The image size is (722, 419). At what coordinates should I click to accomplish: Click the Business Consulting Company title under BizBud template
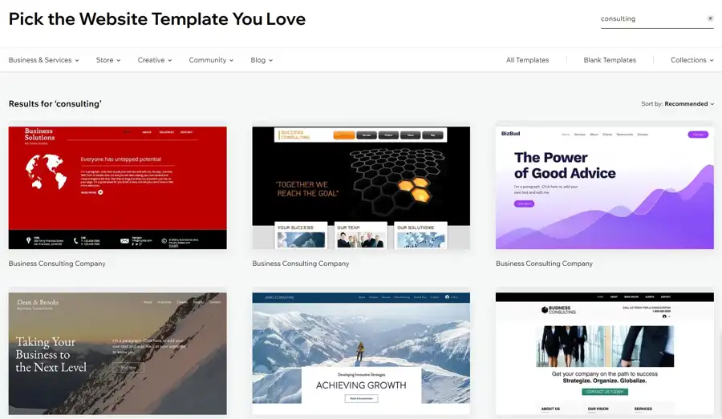[x=544, y=264]
